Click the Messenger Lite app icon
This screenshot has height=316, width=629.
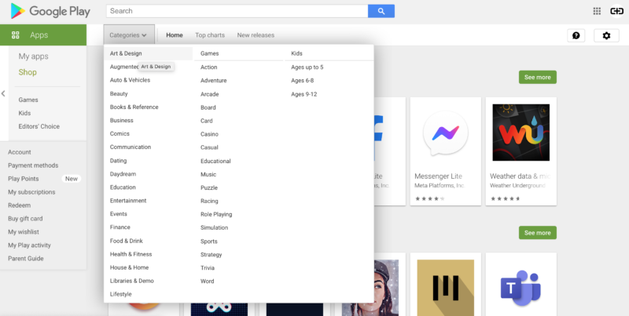pos(445,132)
